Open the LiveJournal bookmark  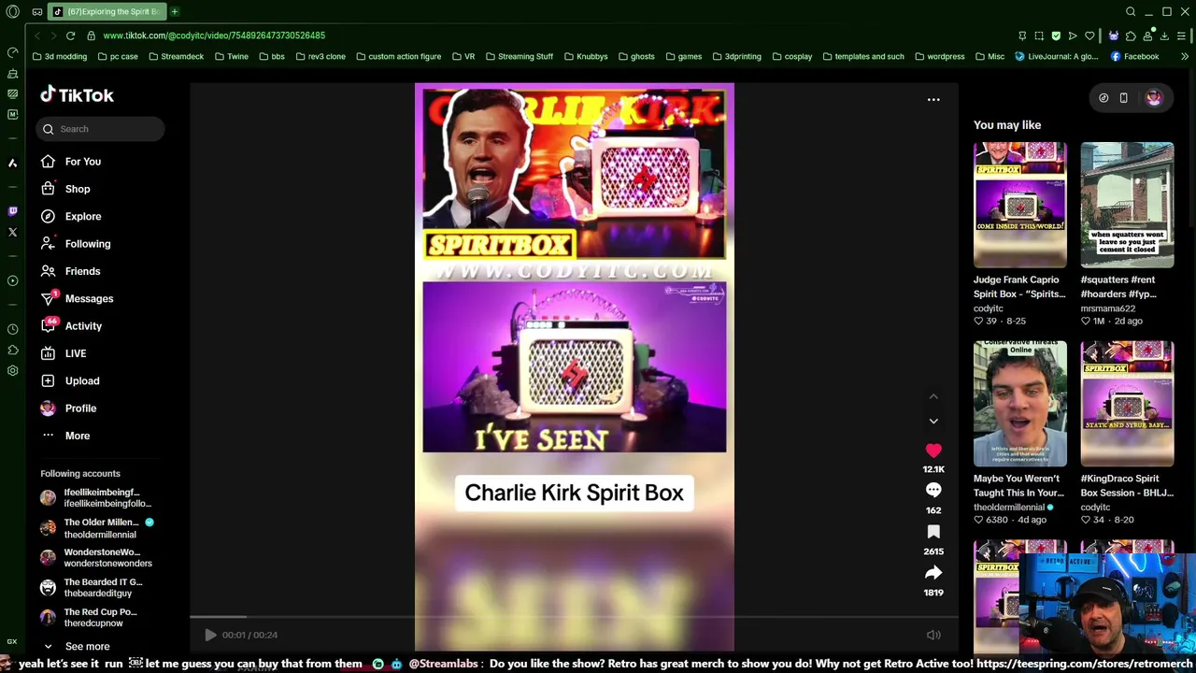tap(1057, 57)
